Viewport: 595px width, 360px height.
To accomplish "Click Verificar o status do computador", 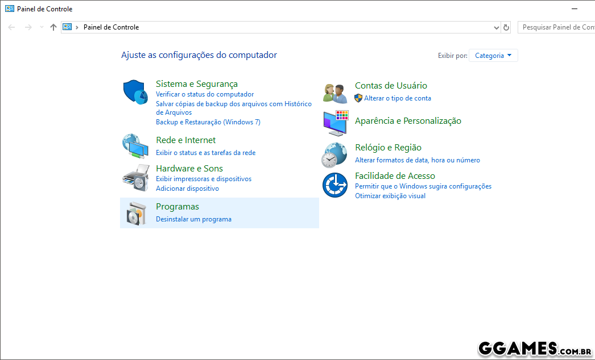I will tap(205, 94).
